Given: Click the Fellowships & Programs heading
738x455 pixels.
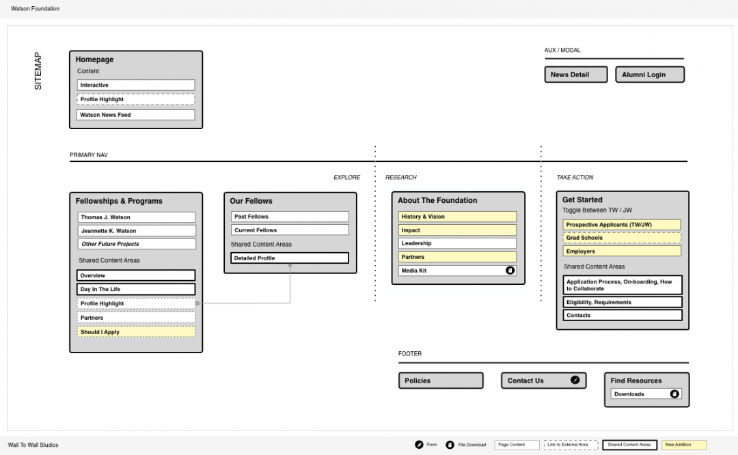Looking at the screenshot, I should pyautogui.click(x=119, y=201).
